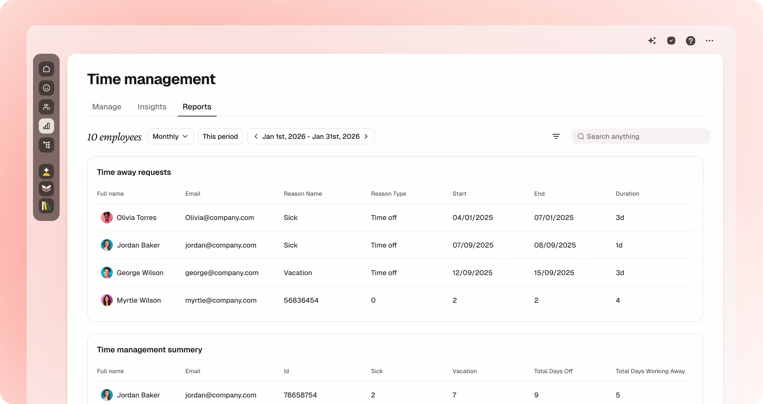Viewport: 763px width, 404px height.
Task: Click the colorful books library sidebar icon
Action: click(46, 206)
